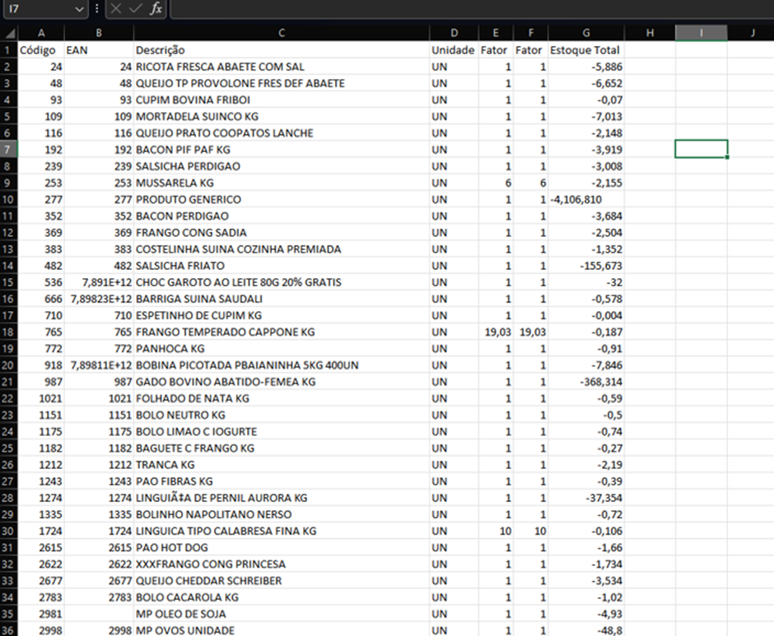Viewport: 774px width, 636px height.
Task: Select row 10 header
Action: click(x=8, y=199)
